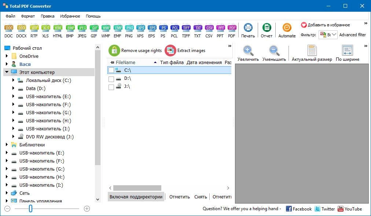Click Снять button
This screenshot has height=216, width=371.
coord(201,197)
